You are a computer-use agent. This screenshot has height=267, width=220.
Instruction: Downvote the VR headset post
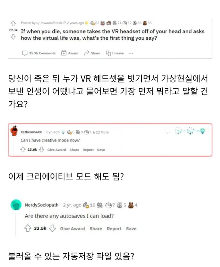(13, 37)
